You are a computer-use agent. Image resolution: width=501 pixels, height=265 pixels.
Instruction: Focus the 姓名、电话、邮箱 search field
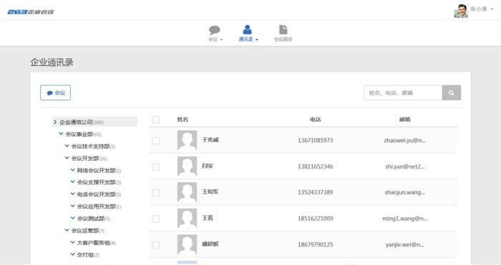403,93
